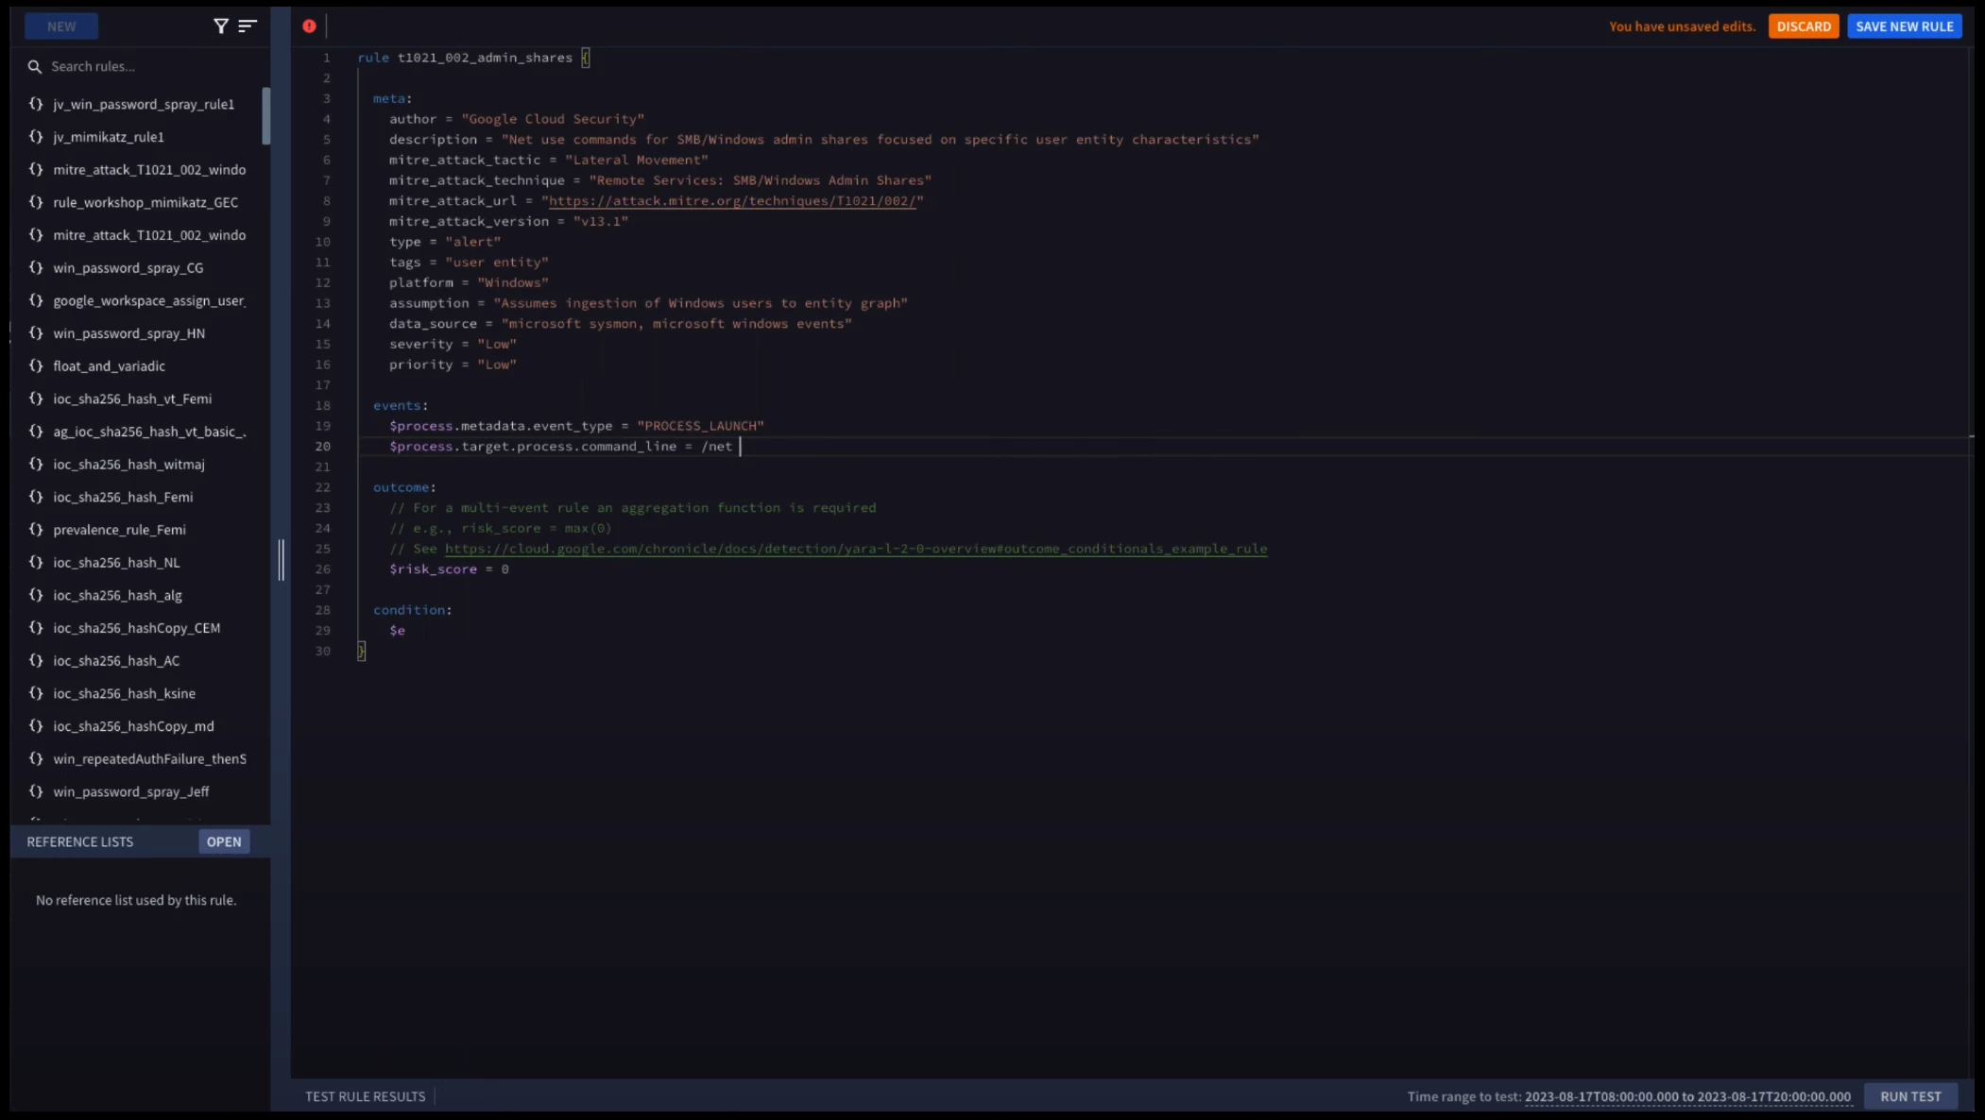Image resolution: width=1985 pixels, height=1120 pixels.
Task: Click line number 17 in the gutter
Action: point(323,385)
